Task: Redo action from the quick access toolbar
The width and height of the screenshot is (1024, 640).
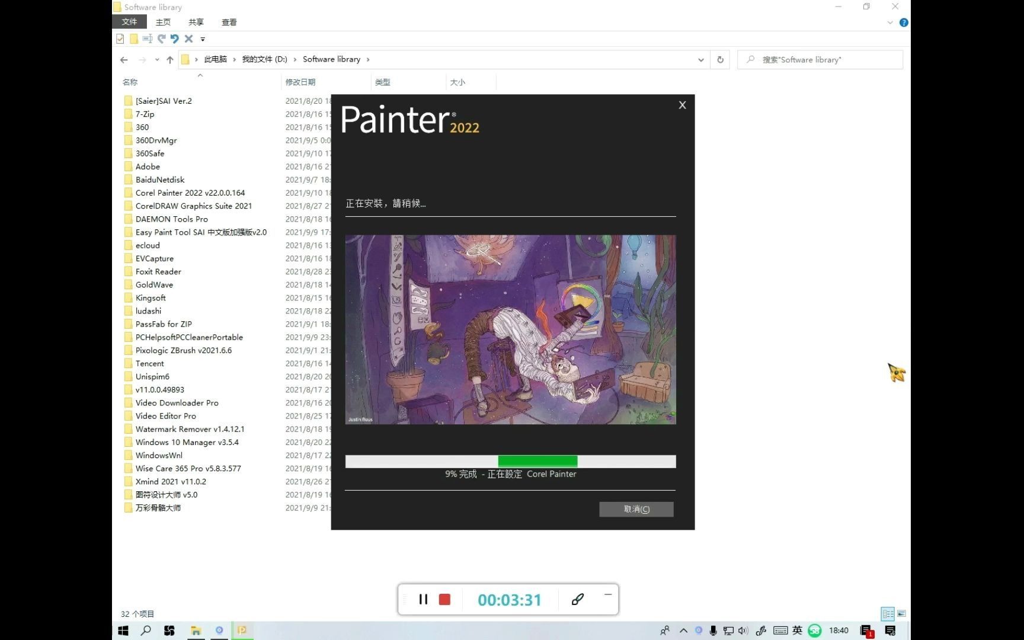Action: coord(161,39)
